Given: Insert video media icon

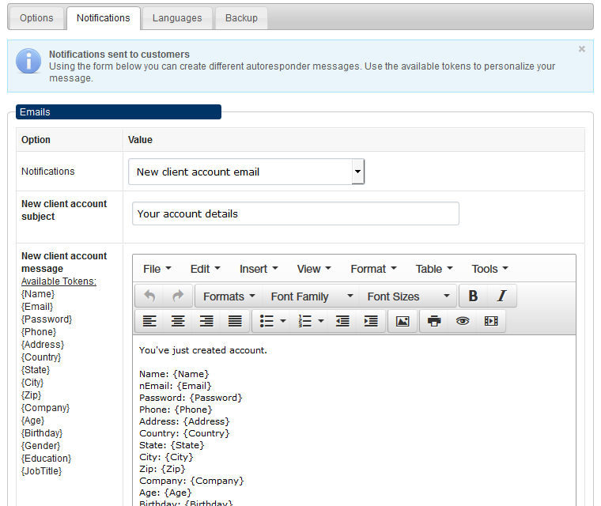Looking at the screenshot, I should [x=491, y=321].
